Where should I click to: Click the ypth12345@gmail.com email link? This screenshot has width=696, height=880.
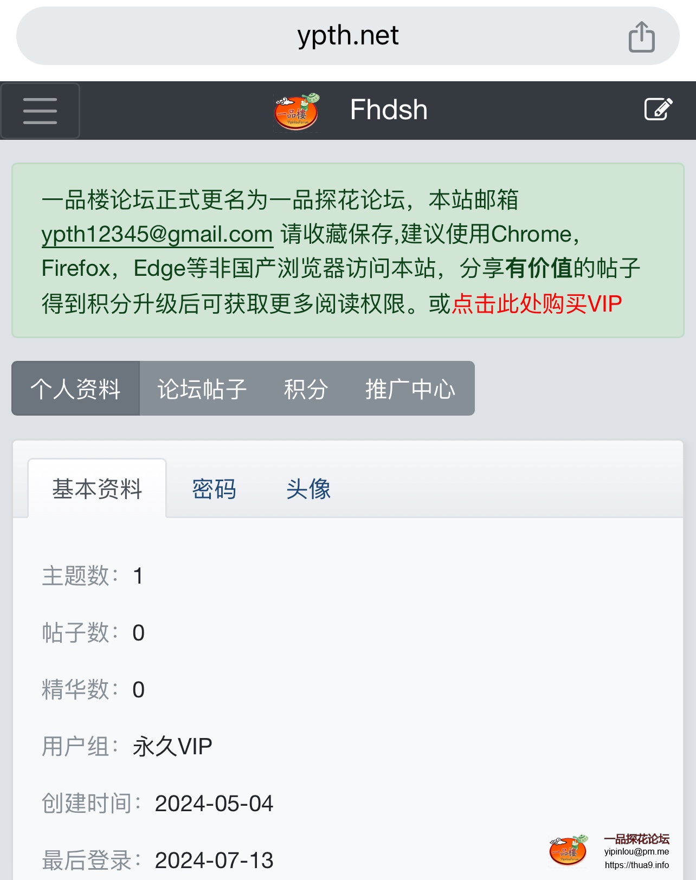coord(157,234)
